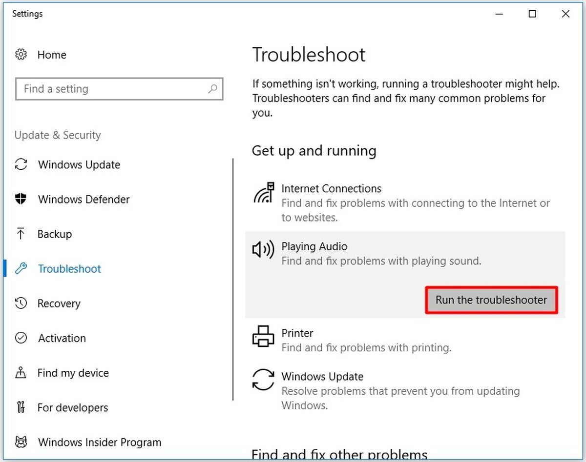Screen dimensions: 586x462
Task: Click the Printer icon
Action: coord(263,337)
